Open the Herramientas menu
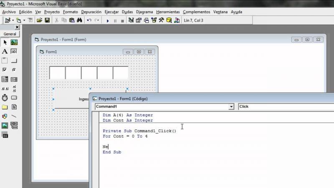 pyautogui.click(x=168, y=12)
